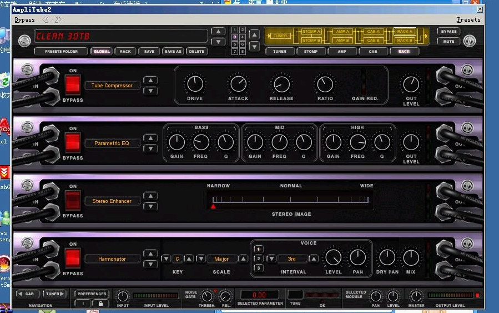Click the Tube Compressor DRIVE knob
The width and height of the screenshot is (499, 313).
[x=195, y=84]
